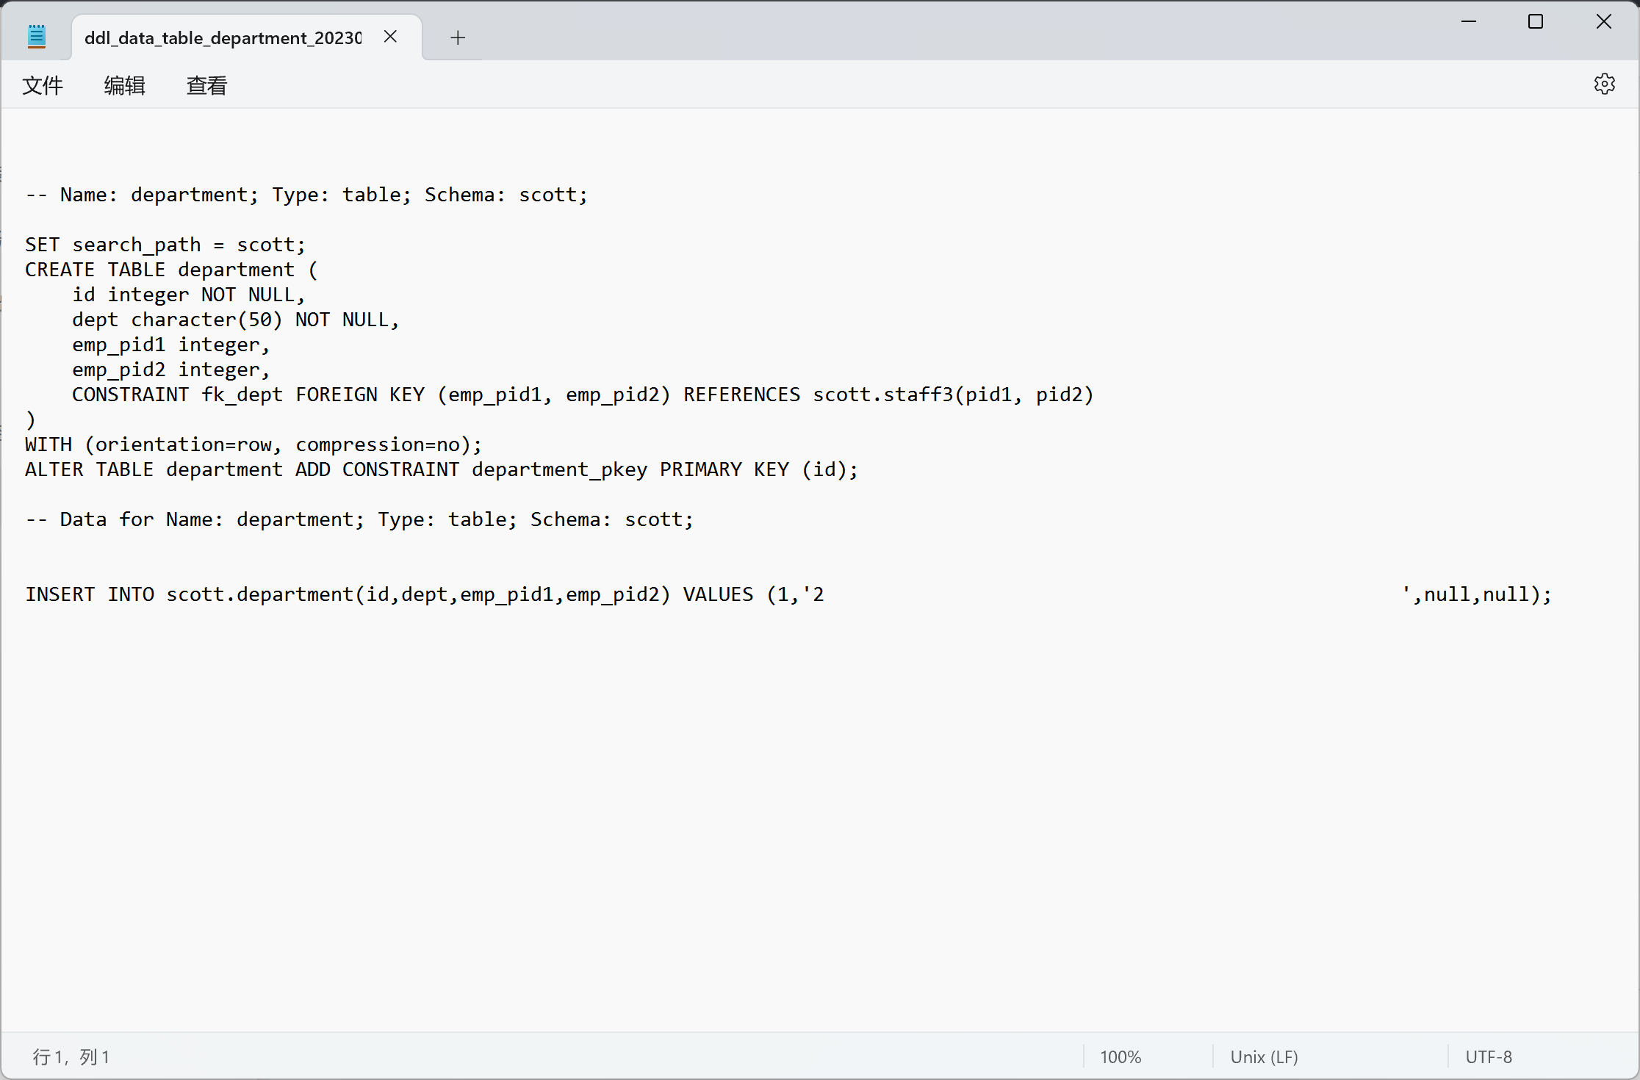Click on the CONSTRAINT fk_dept line
This screenshot has height=1080, width=1640.
(x=580, y=395)
